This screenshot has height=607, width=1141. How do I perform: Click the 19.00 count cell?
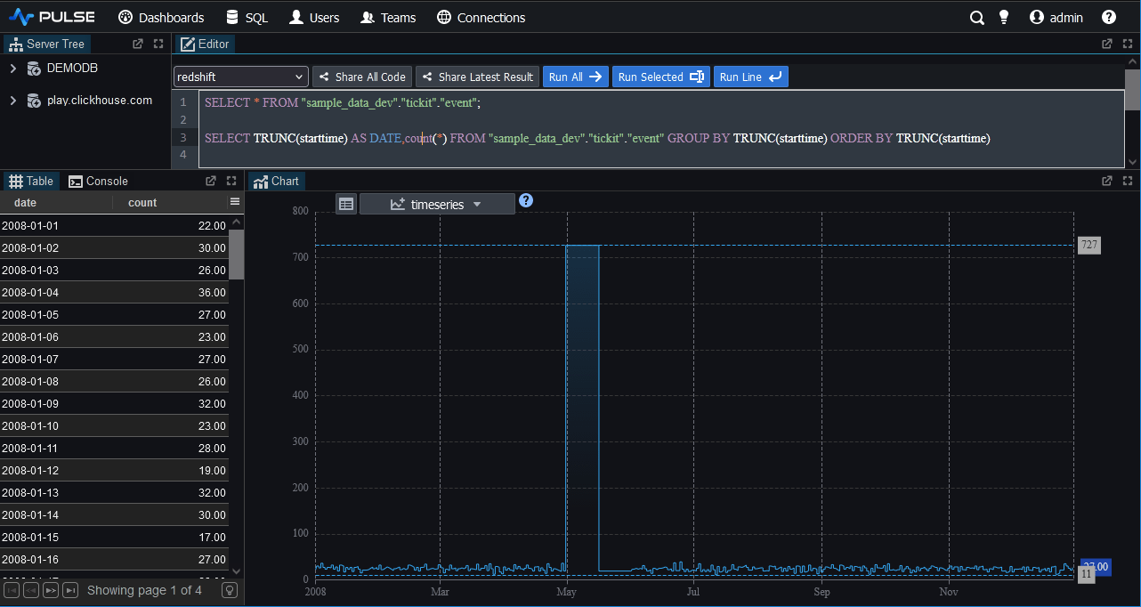[171, 471]
